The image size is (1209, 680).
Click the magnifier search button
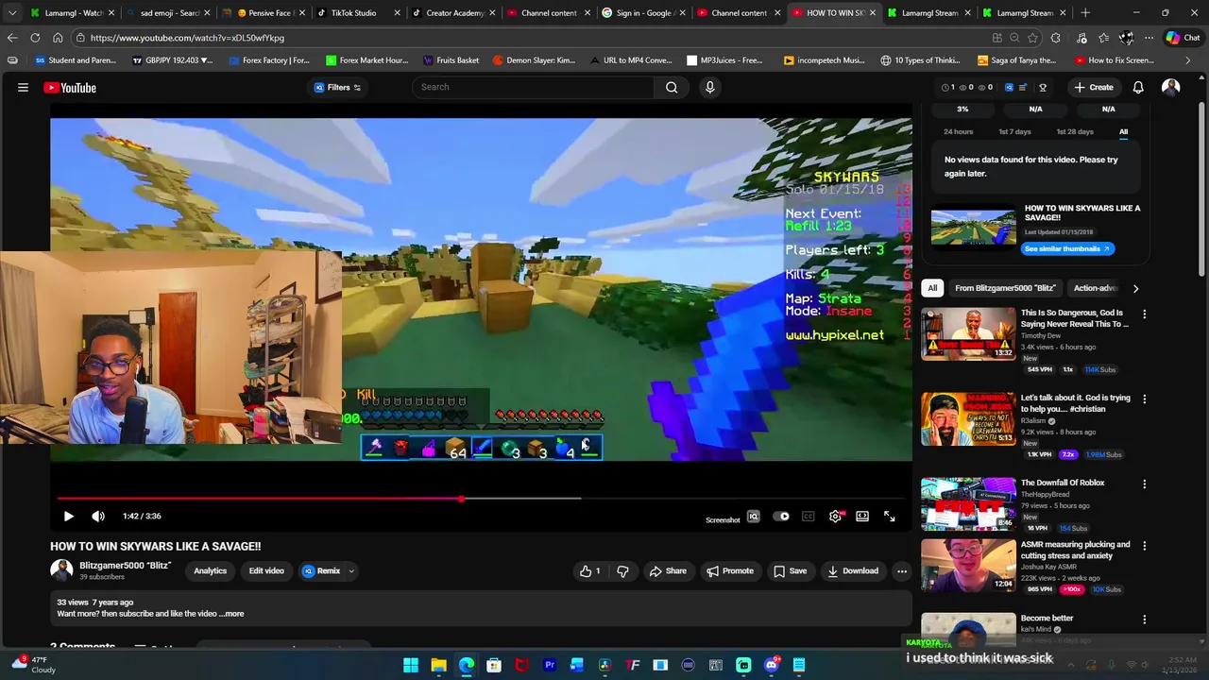[x=672, y=87]
